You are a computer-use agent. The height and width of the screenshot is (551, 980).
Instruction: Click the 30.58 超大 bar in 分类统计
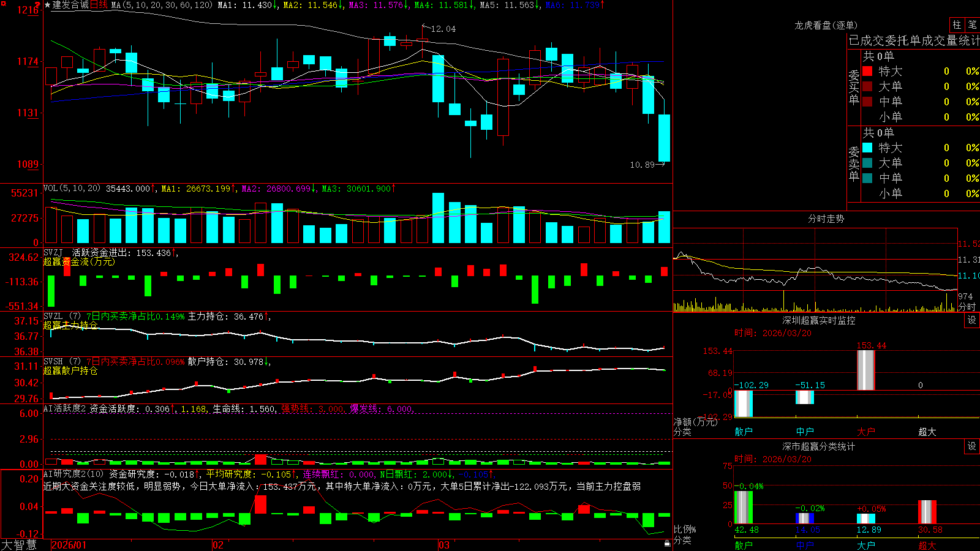[927, 512]
